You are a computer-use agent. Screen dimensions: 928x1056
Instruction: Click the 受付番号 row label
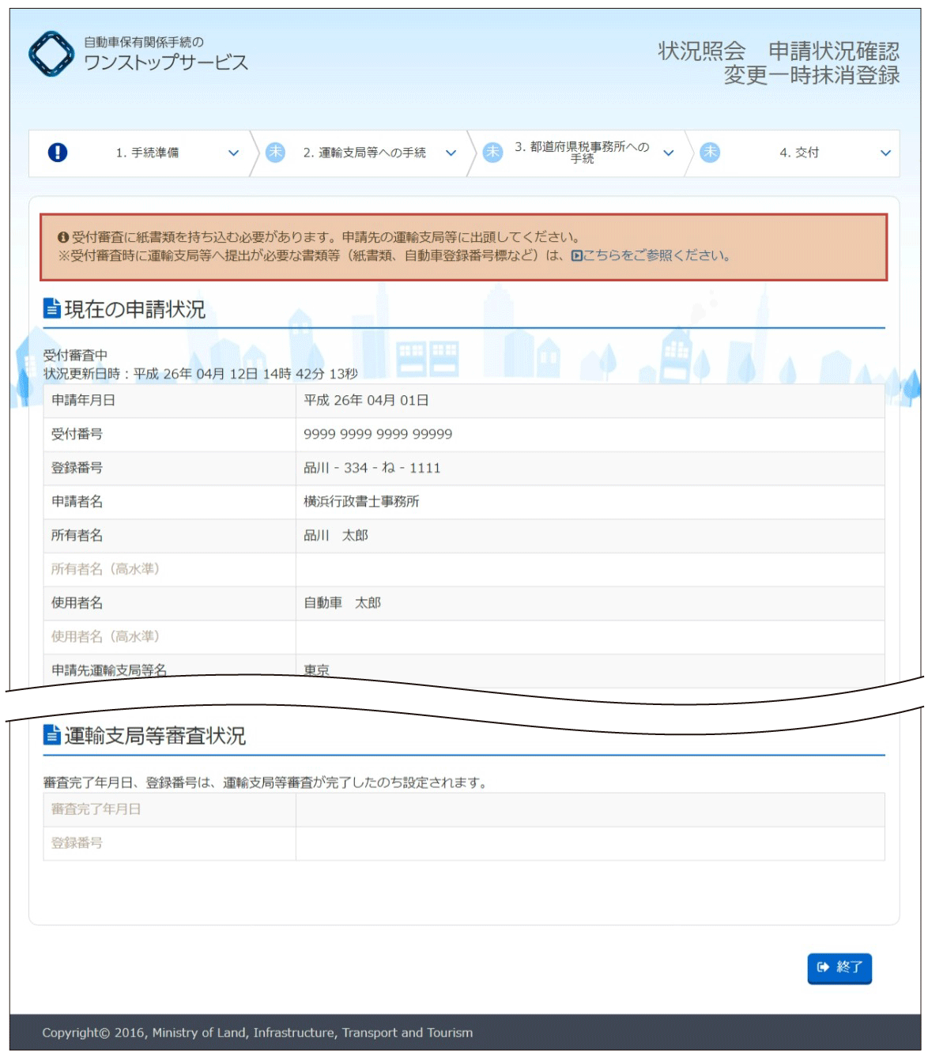77,434
